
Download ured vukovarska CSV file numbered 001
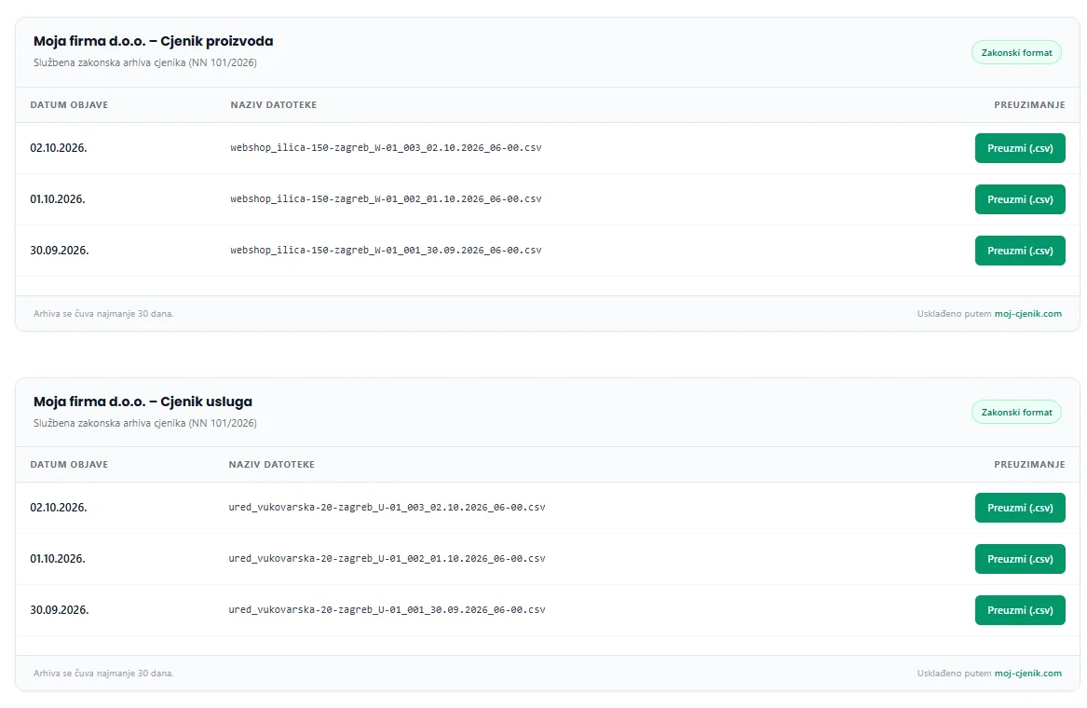1020,610
